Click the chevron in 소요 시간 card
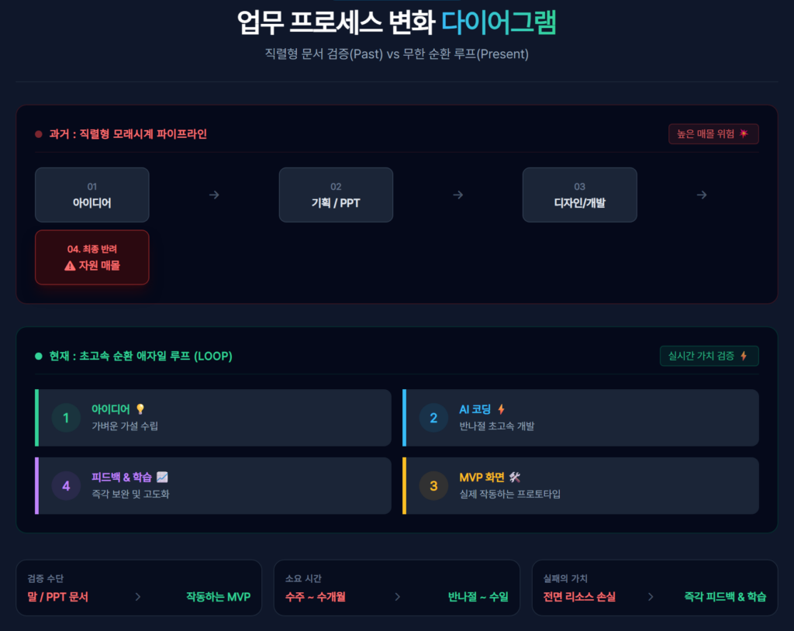 pos(398,597)
